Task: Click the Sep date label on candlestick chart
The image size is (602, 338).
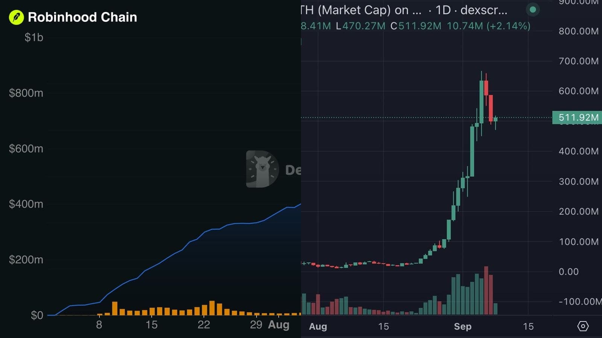Action: click(463, 326)
